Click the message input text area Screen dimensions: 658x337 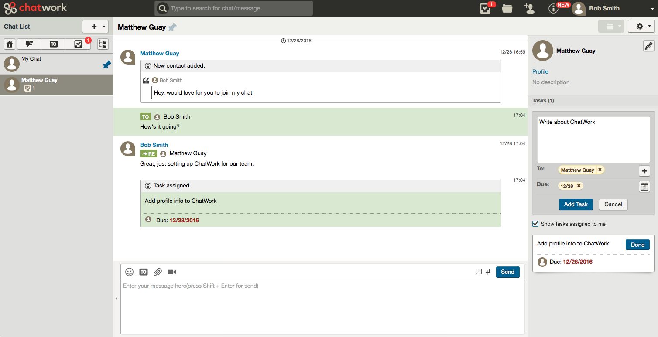322,305
